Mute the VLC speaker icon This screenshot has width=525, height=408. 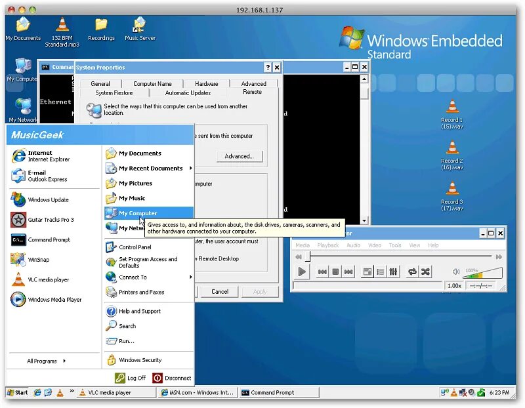[x=455, y=272]
